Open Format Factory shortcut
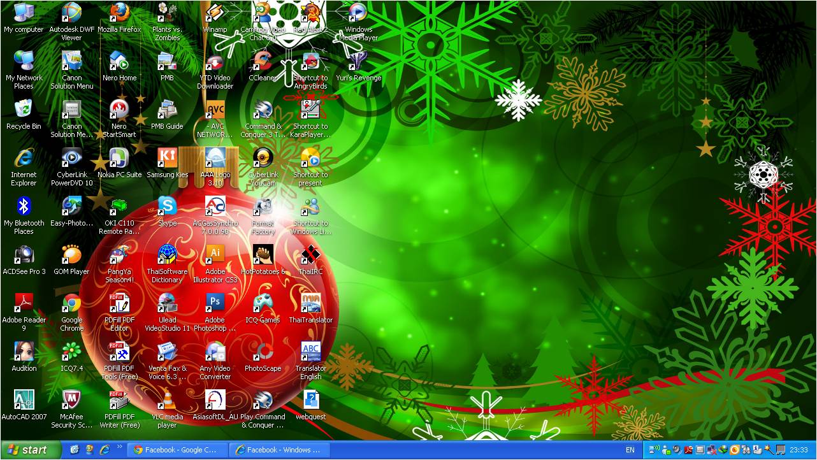This screenshot has height=460, width=817. [263, 215]
